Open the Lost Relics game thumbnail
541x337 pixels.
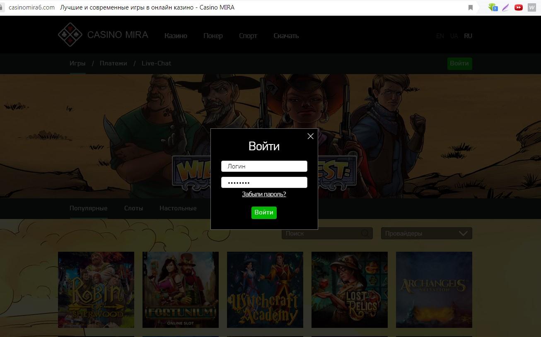tap(350, 290)
